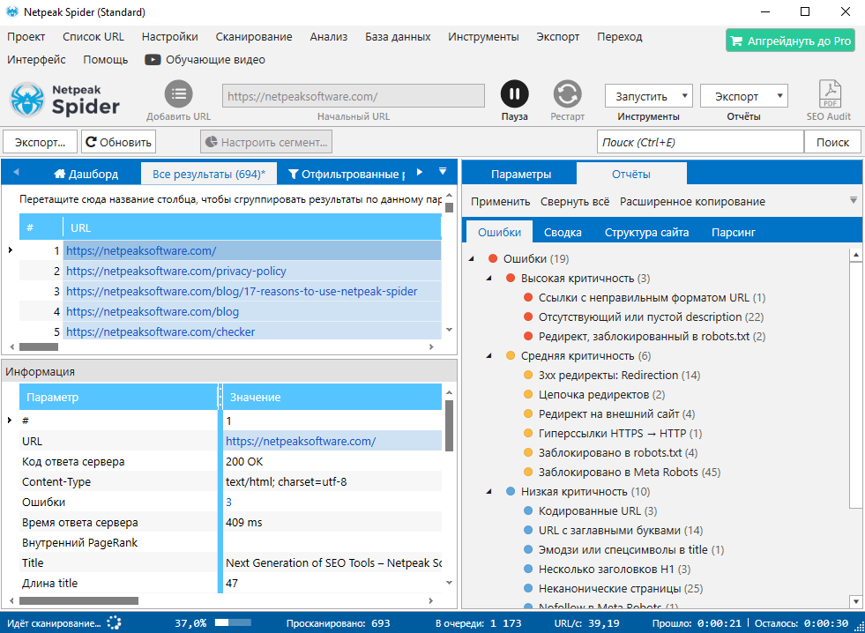The height and width of the screenshot is (633, 865).
Task: Click the Configure segment (Настроить сегмент) button
Action: pyautogui.click(x=265, y=142)
